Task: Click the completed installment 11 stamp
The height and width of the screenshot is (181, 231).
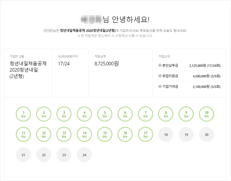Action: point(23,134)
